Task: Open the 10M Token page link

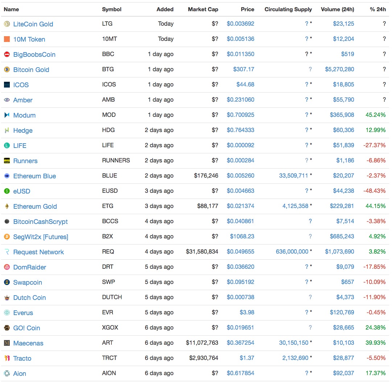Action: tap(29, 39)
